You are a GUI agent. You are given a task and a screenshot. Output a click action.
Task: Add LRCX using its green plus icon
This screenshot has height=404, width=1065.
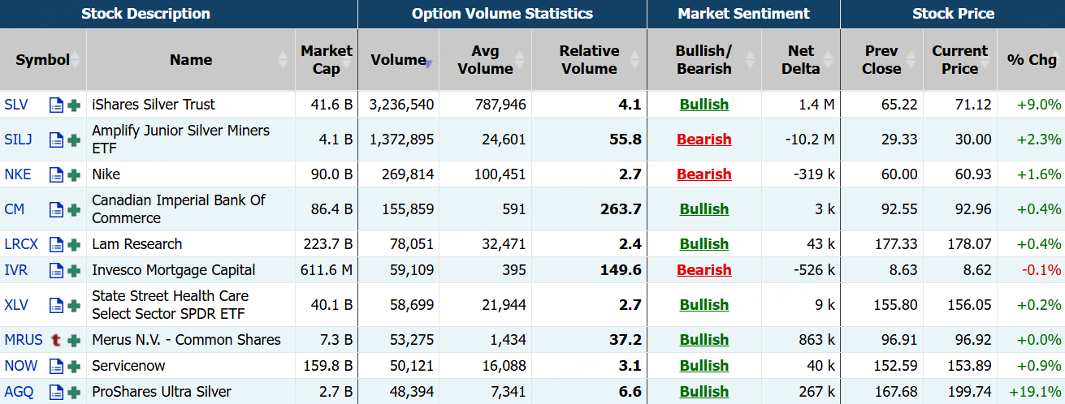pyautogui.click(x=74, y=245)
